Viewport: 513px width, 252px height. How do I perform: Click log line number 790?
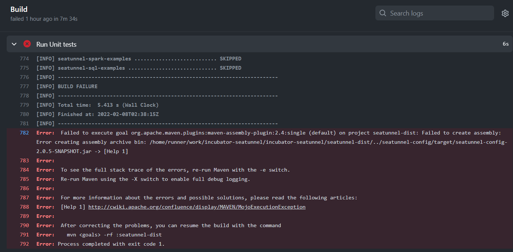point(24,225)
